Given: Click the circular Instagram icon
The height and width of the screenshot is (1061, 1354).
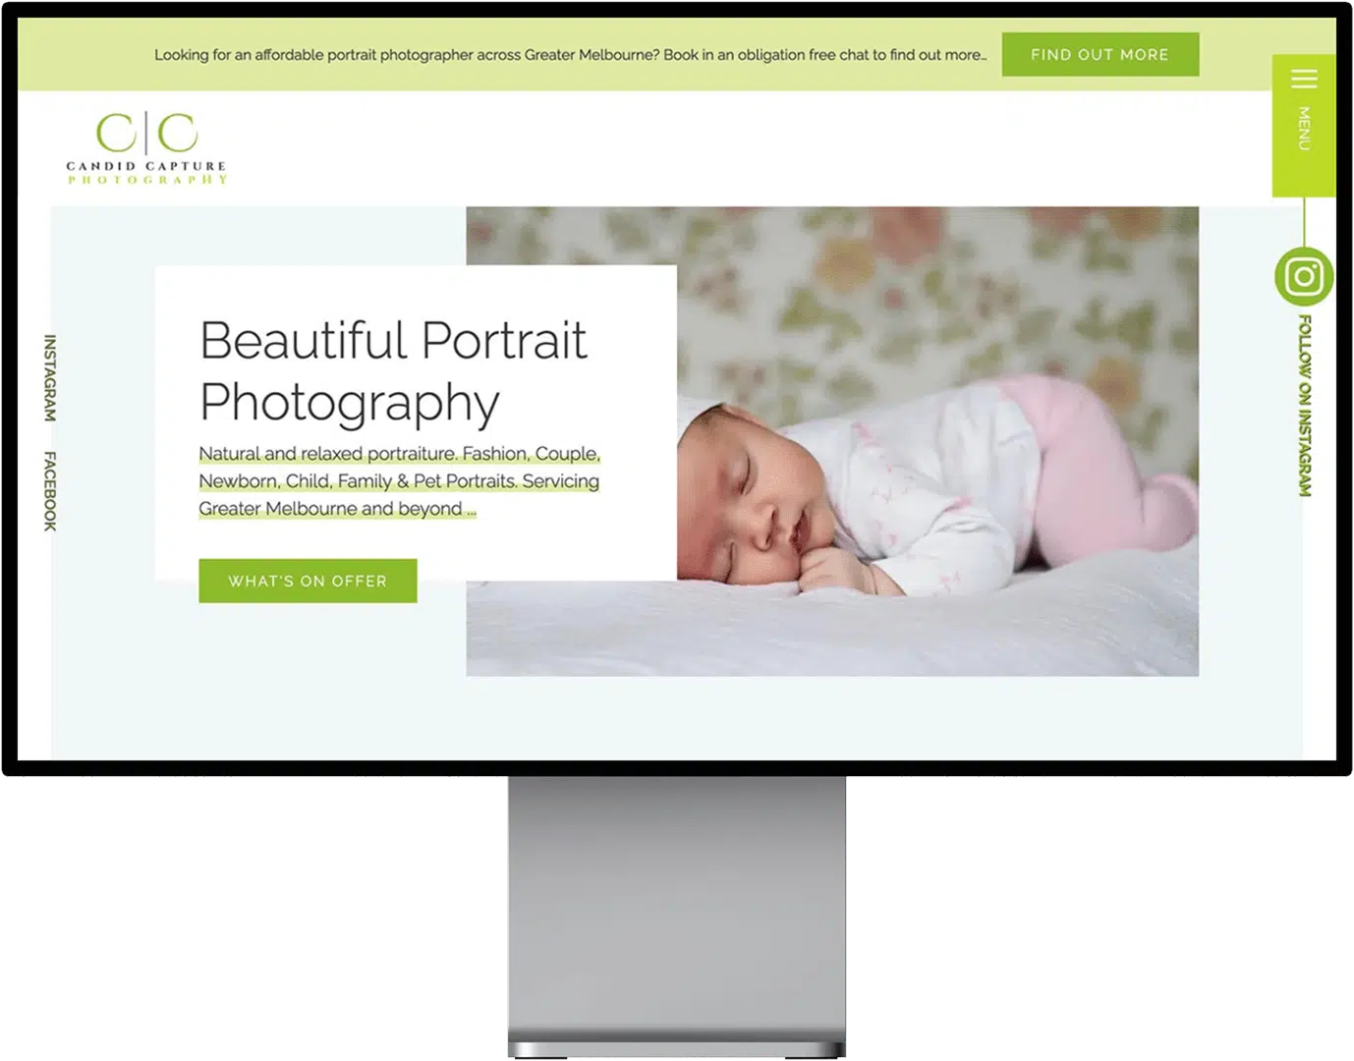Looking at the screenshot, I should click(1304, 277).
